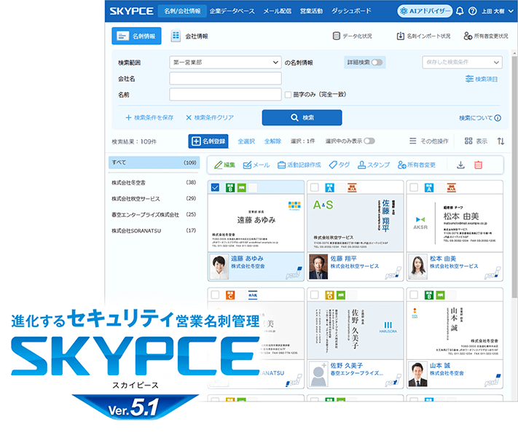Click 佐藤 翔平 portrait photo
518x432 pixels.
click(x=318, y=267)
